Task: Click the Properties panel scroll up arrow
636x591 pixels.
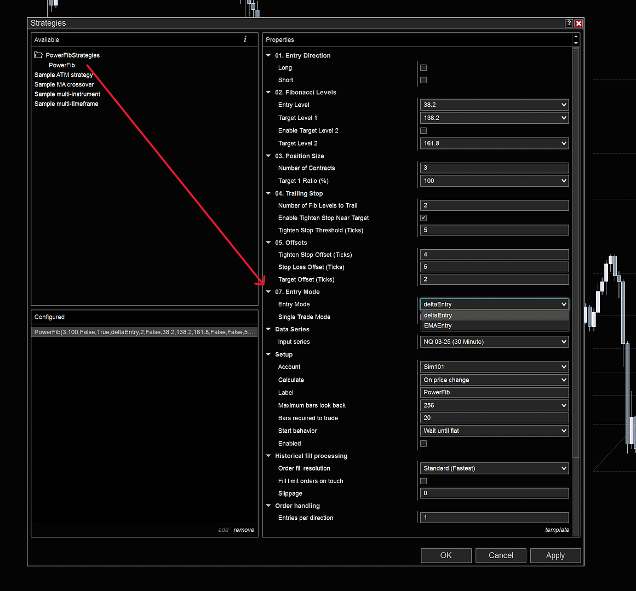Action: pos(576,37)
